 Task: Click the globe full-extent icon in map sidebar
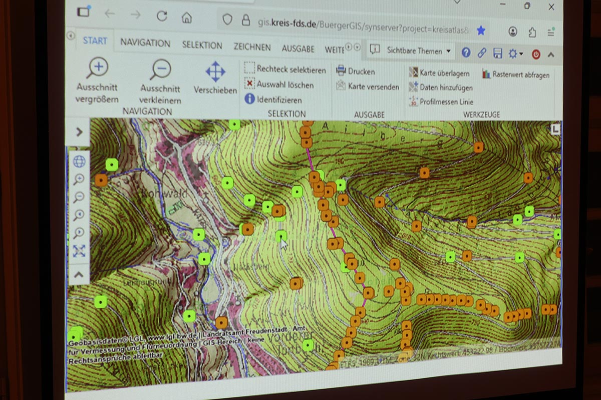click(79, 161)
